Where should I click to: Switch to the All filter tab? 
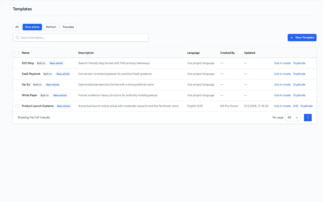[17, 27]
